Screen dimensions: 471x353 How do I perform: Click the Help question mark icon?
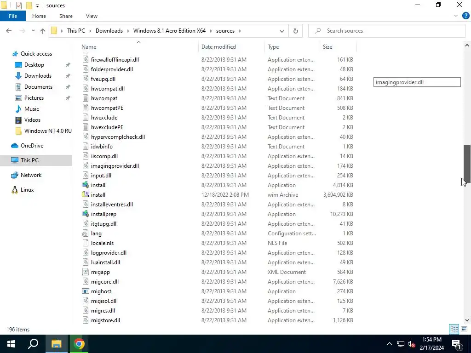tap(465, 16)
